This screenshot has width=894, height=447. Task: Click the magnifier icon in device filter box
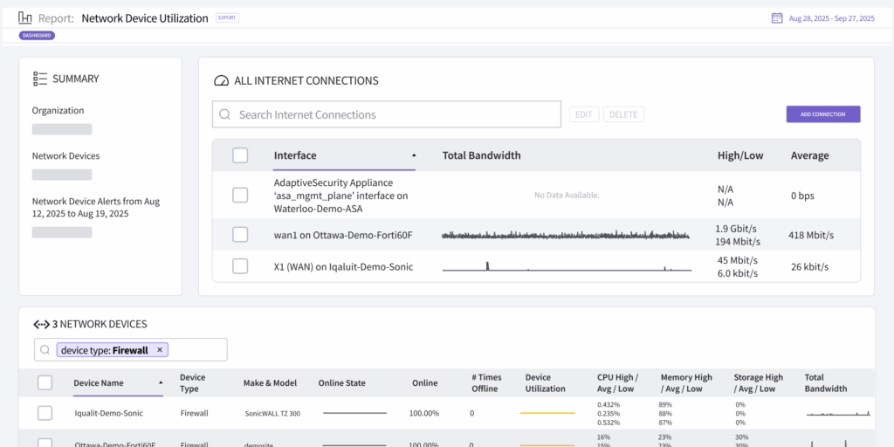coord(45,350)
